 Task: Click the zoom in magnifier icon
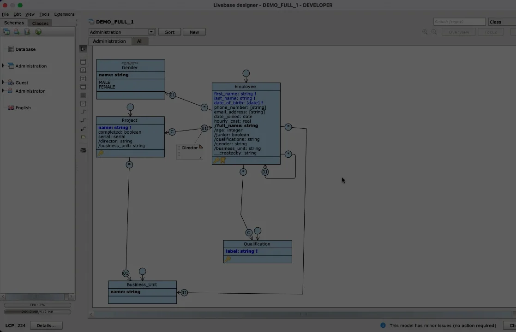pyautogui.click(x=425, y=32)
